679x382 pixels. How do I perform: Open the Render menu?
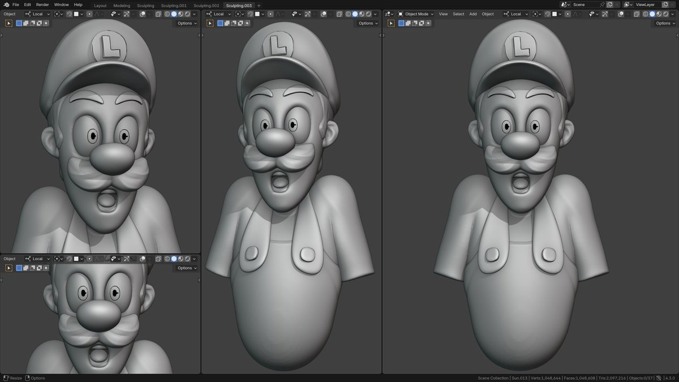click(x=42, y=5)
